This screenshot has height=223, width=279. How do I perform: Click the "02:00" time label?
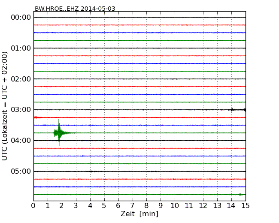21,79
